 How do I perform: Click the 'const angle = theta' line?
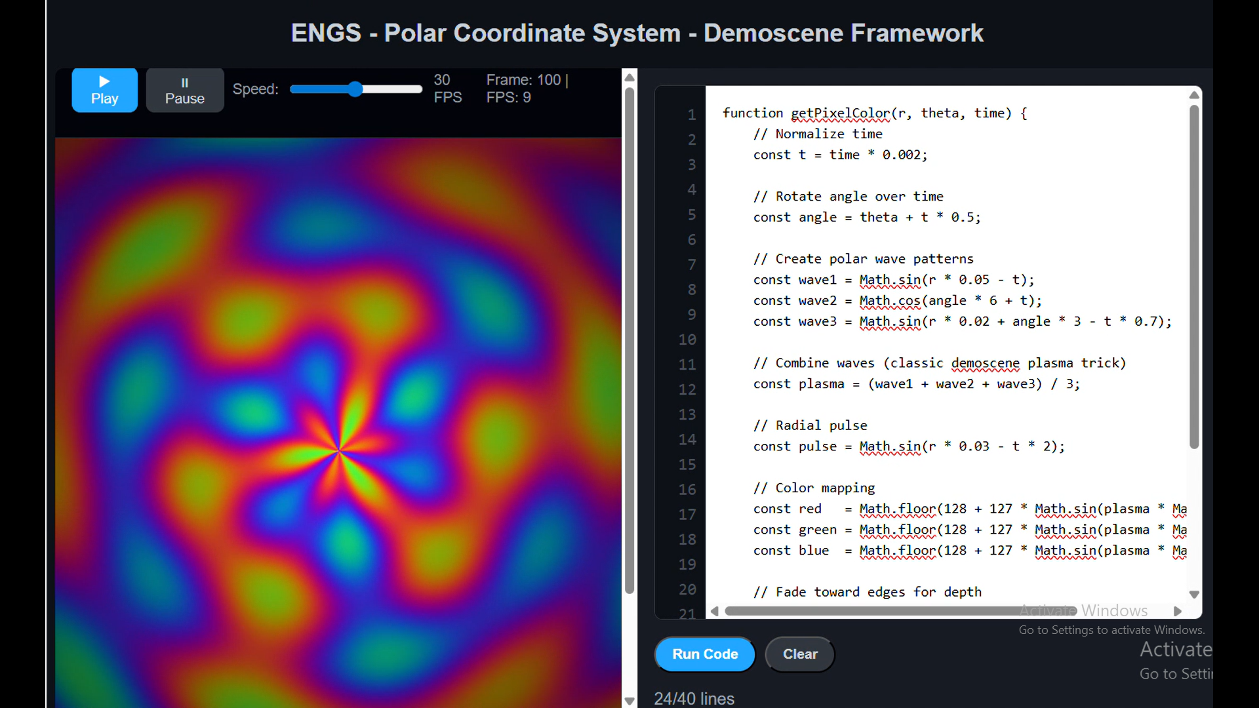tap(867, 217)
